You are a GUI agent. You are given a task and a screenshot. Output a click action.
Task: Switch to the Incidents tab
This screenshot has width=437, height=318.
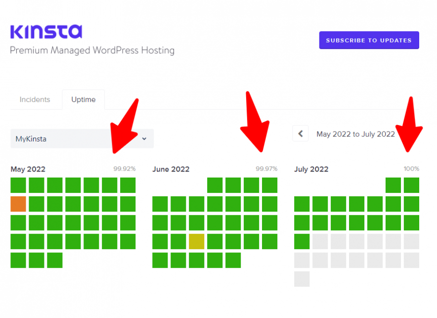point(35,99)
